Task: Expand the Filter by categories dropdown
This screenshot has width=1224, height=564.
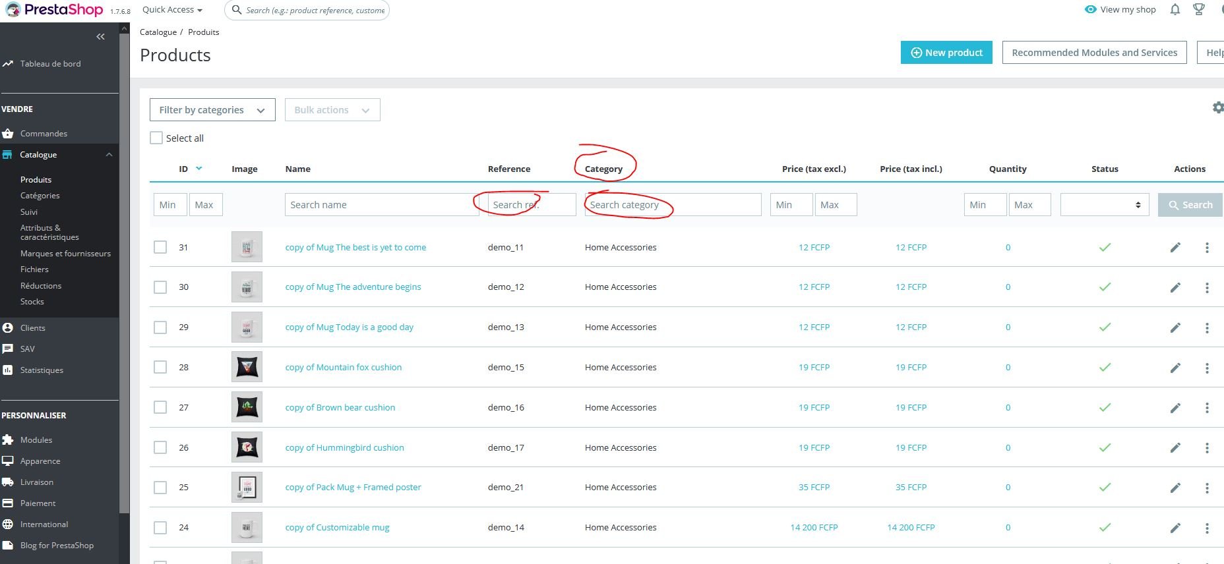Action: pyautogui.click(x=212, y=110)
